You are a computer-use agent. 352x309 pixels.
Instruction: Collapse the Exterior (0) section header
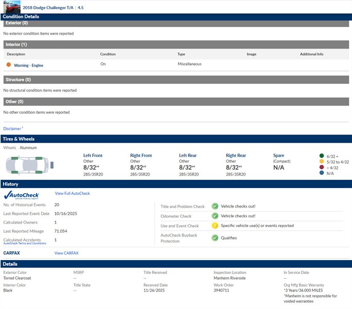coord(176,23)
